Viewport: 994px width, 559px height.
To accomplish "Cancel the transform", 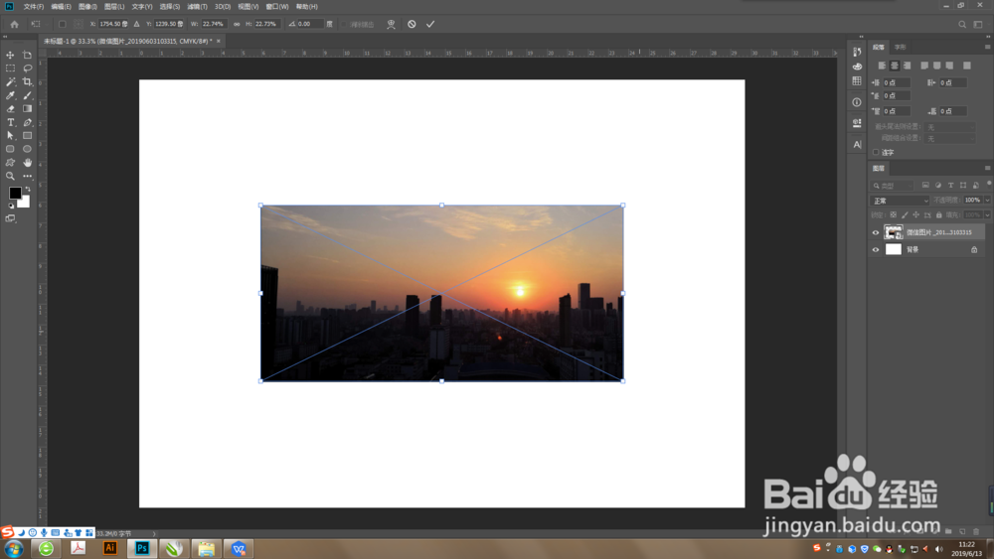I will (413, 24).
